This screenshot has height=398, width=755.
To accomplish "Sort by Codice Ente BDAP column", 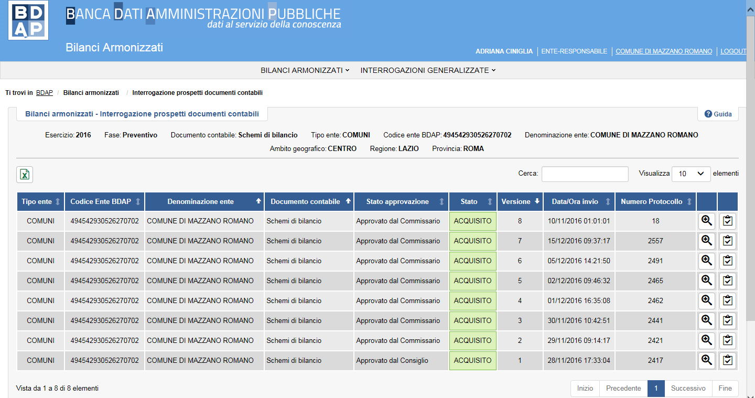I will (x=105, y=202).
